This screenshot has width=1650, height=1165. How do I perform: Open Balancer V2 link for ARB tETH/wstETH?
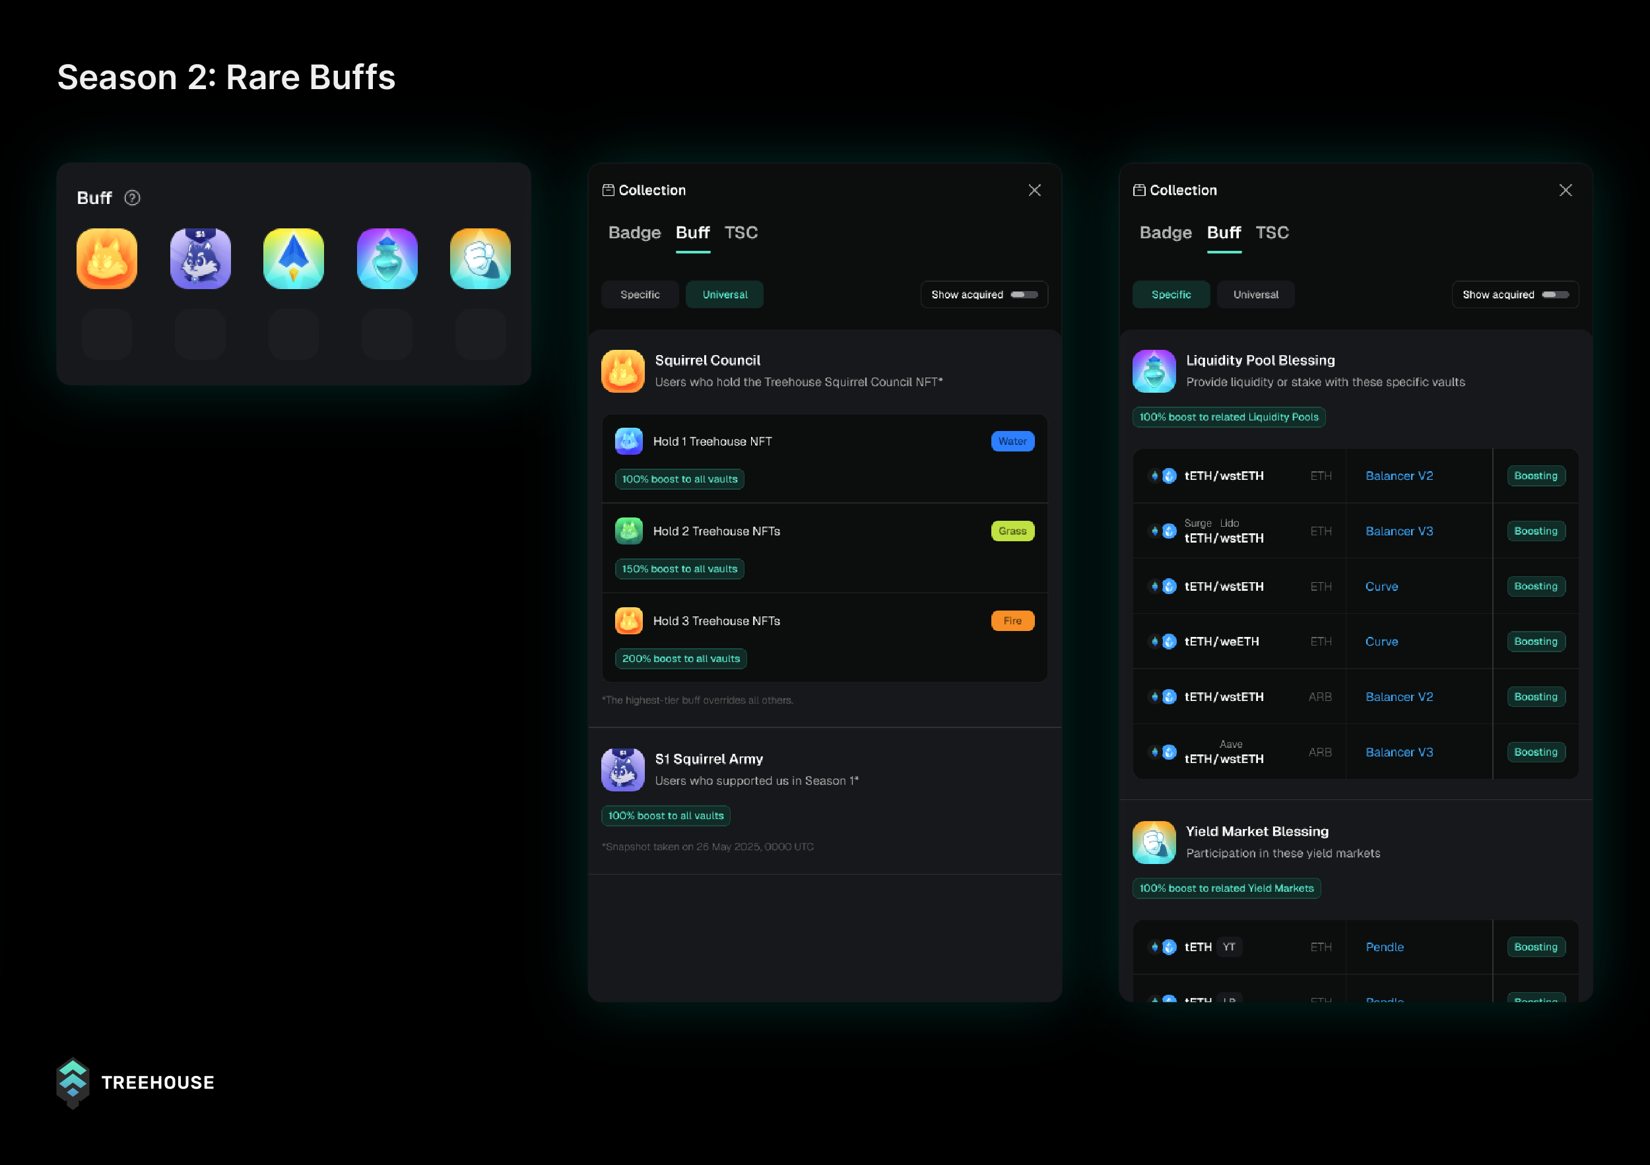[1399, 697]
